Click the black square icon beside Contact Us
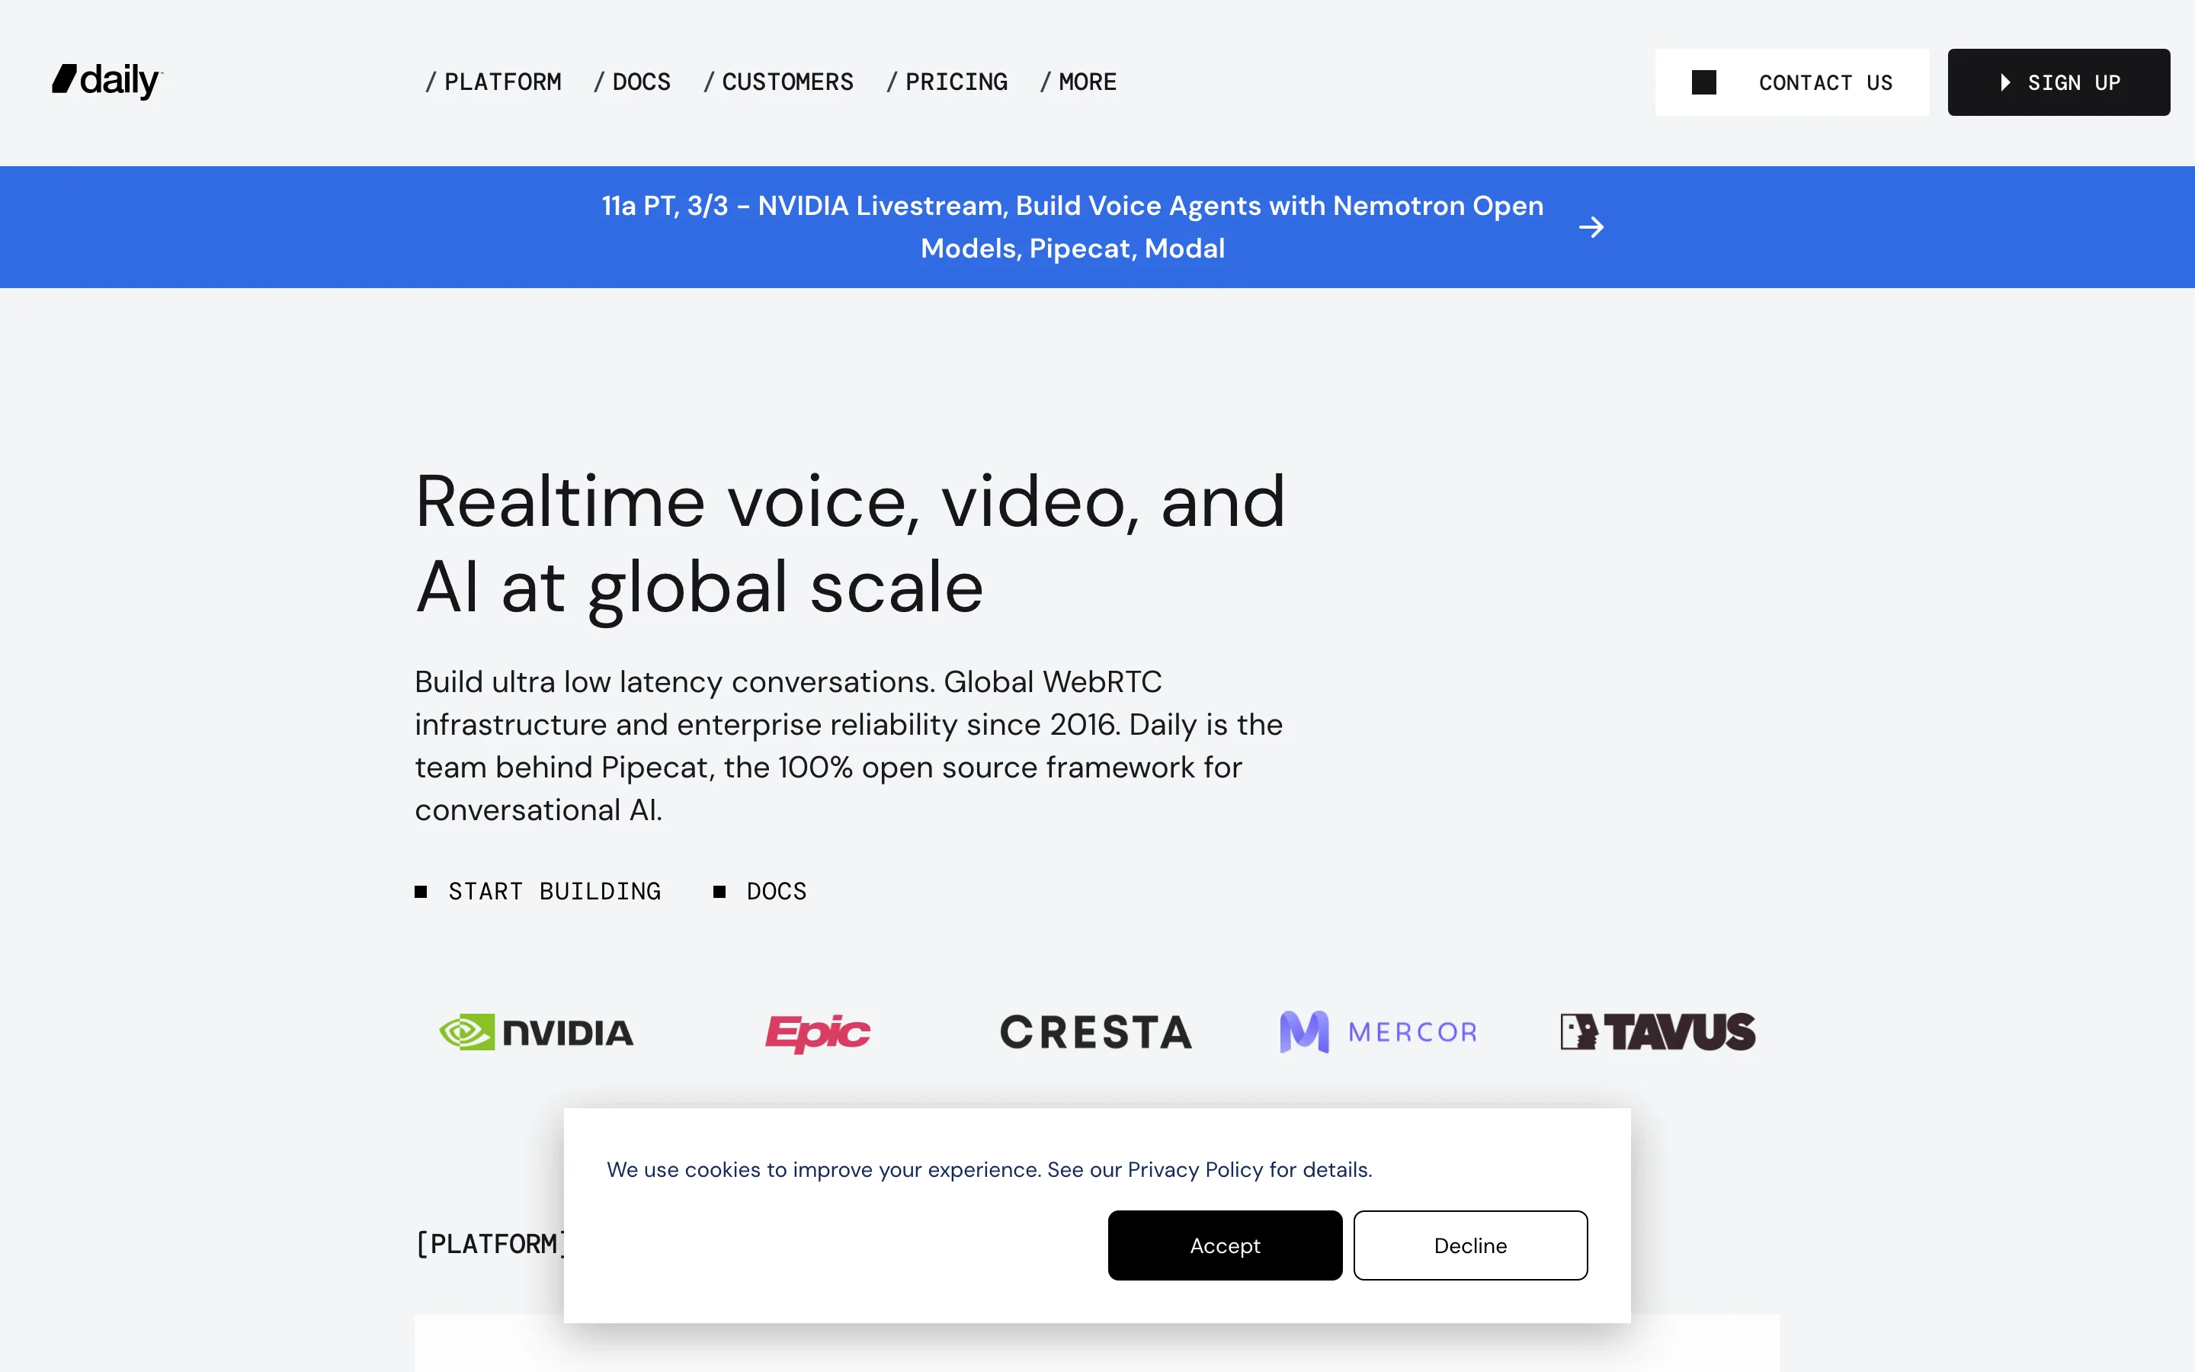The image size is (2195, 1372). pyautogui.click(x=1703, y=82)
